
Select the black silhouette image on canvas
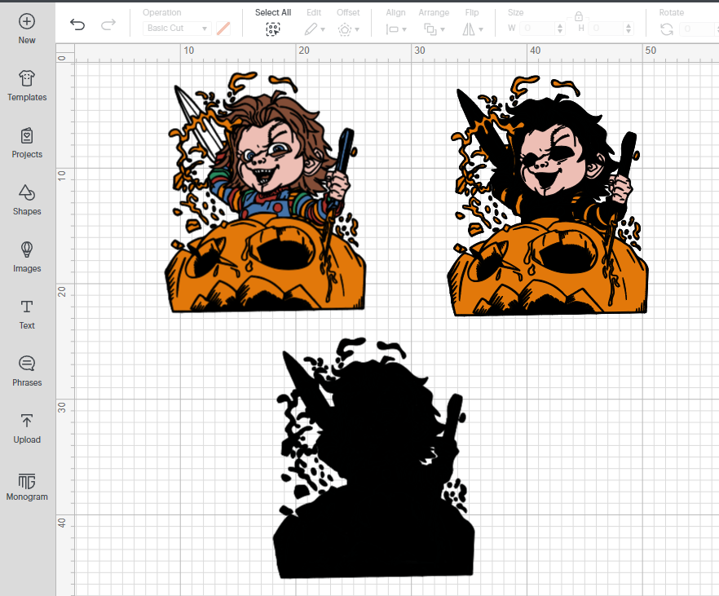373,489
